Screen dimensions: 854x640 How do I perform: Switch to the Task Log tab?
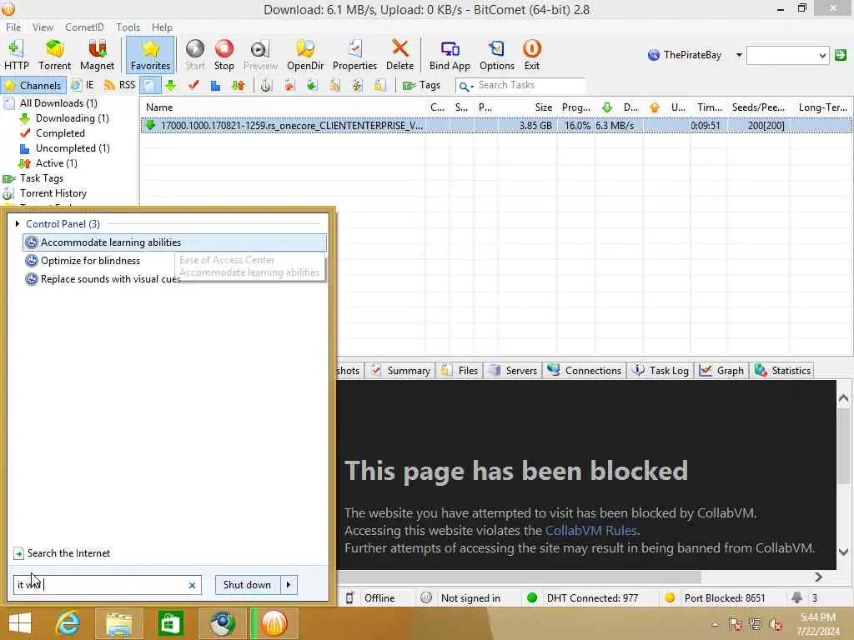[x=661, y=371]
